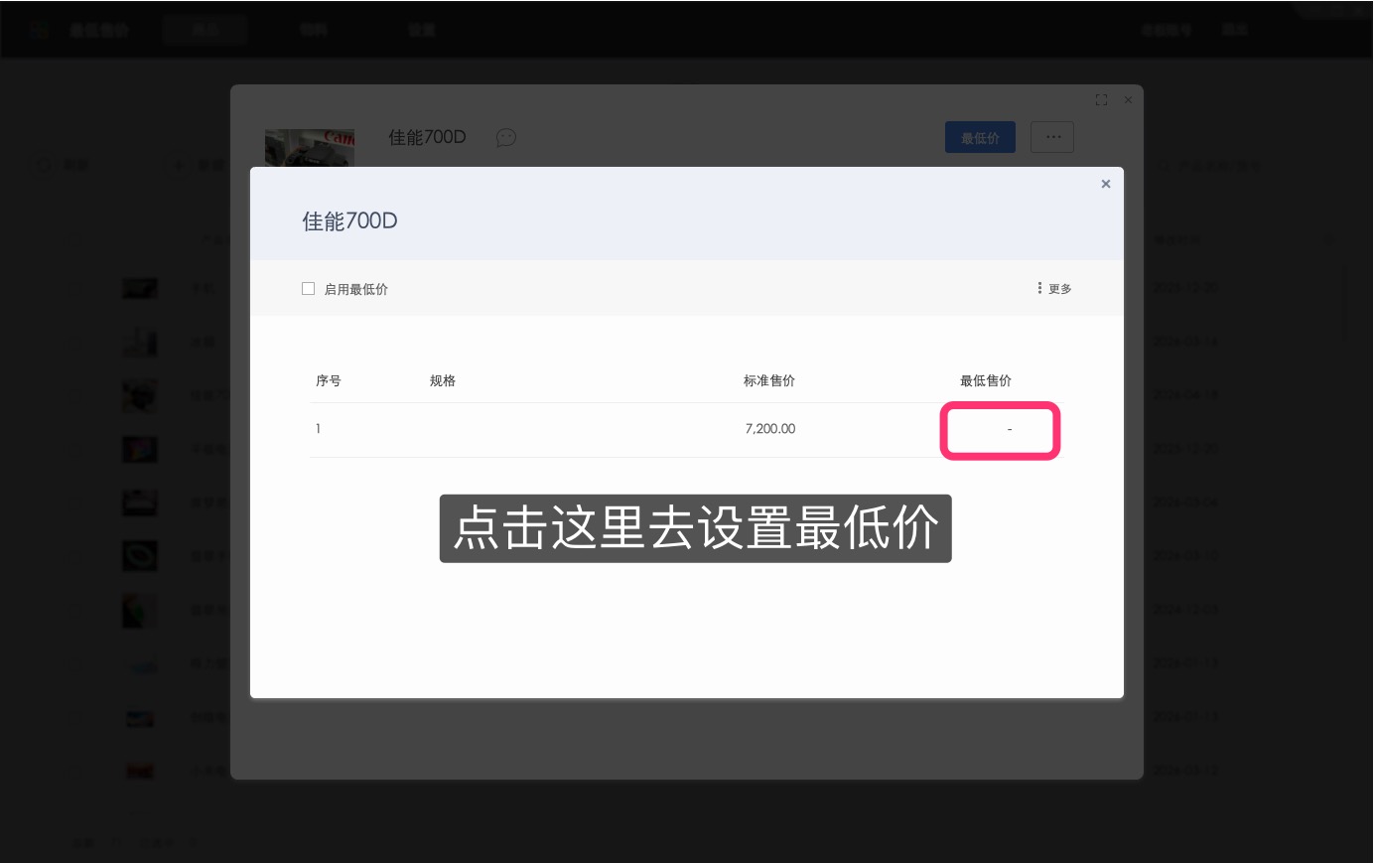Close the background product detail panel
The image size is (1374, 863).
tap(1128, 100)
